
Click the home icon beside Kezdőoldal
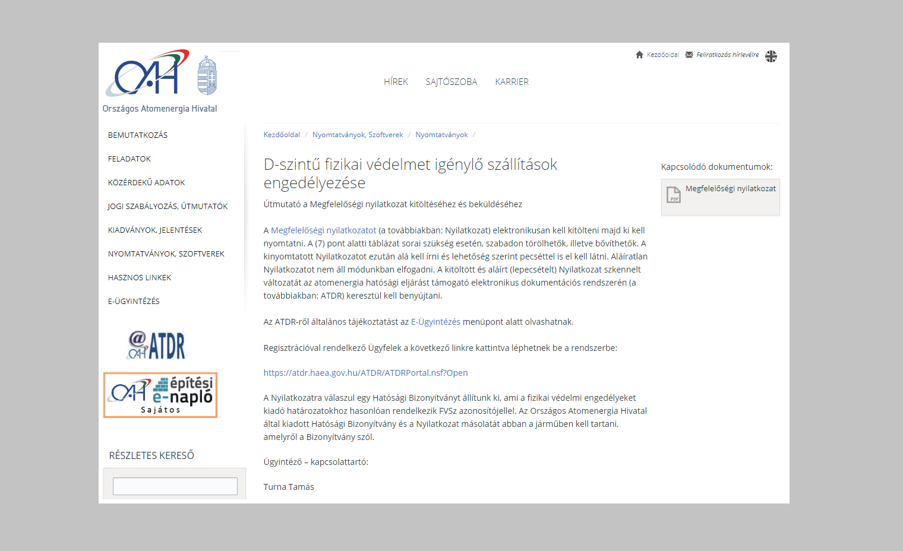[x=639, y=55]
